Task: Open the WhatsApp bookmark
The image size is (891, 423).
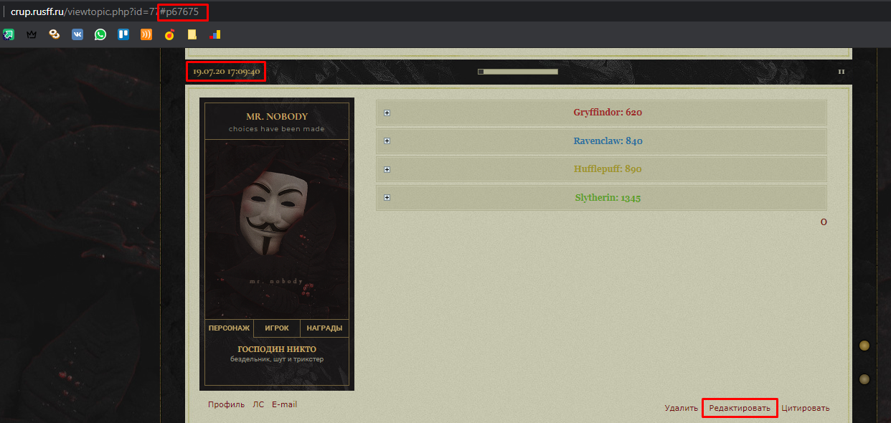Action: (100, 34)
